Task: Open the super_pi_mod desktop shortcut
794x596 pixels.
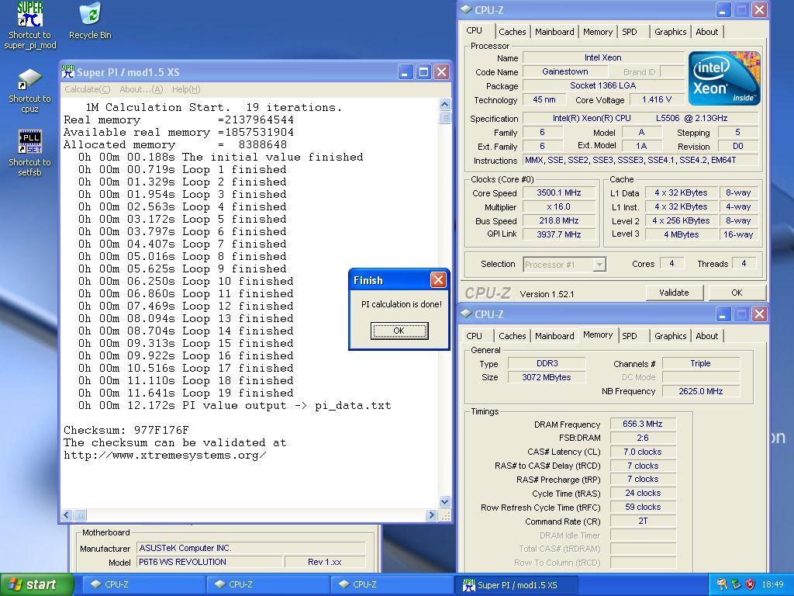Action: pyautogui.click(x=30, y=26)
